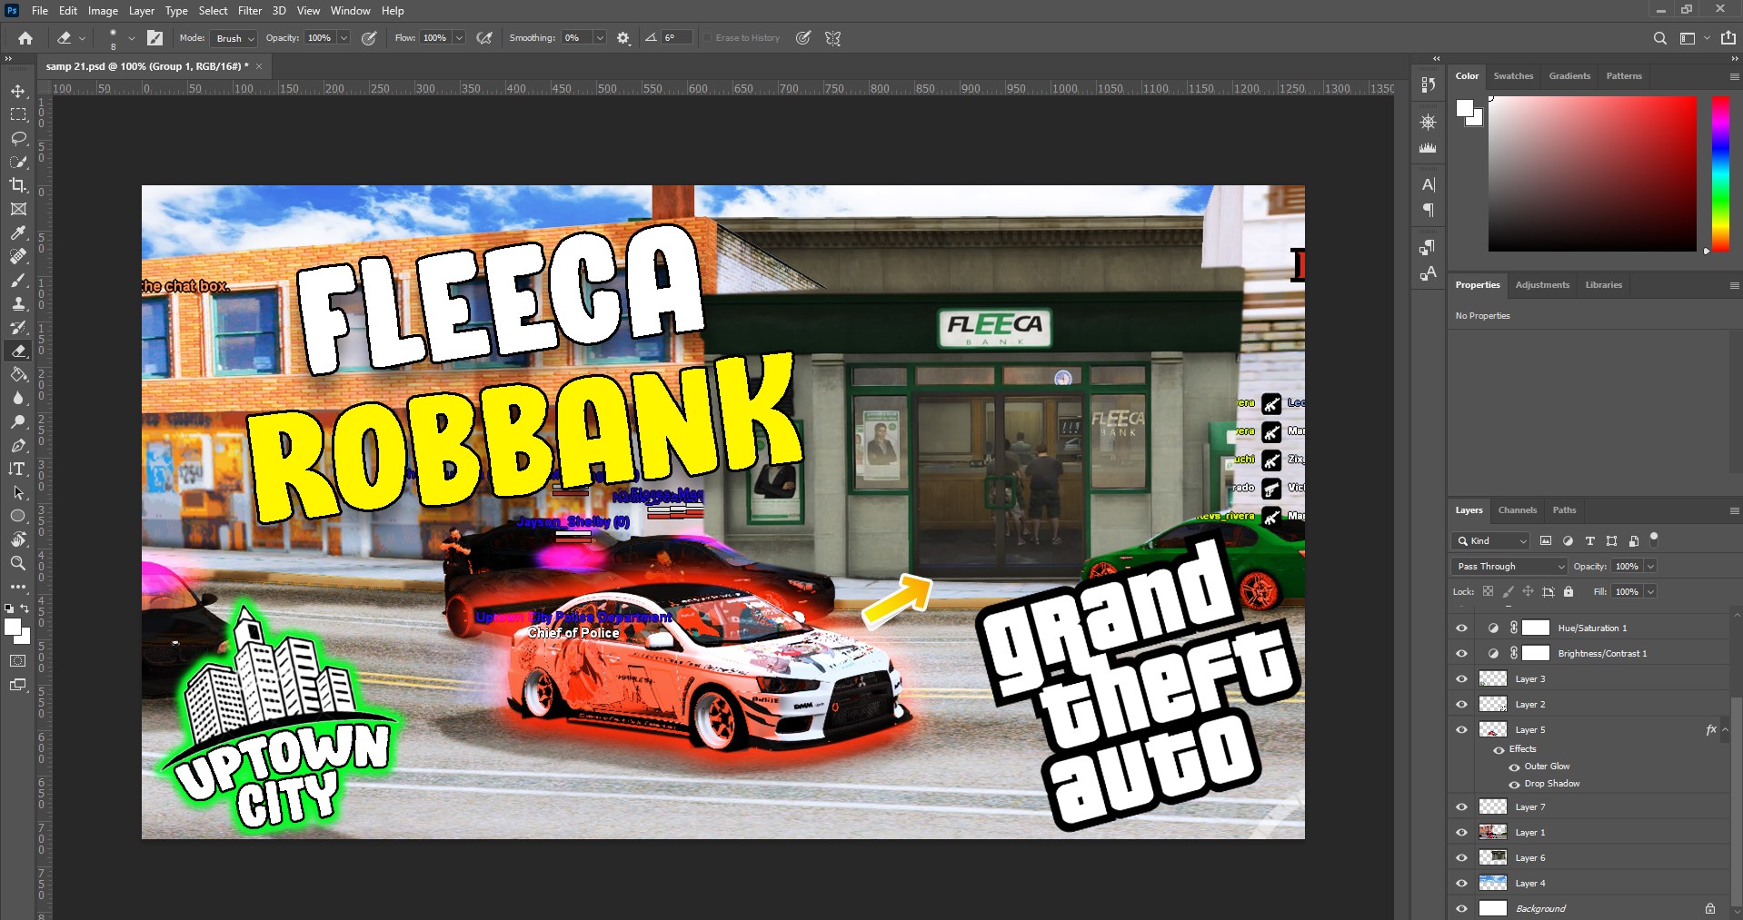The image size is (1743, 920).
Task: Hide the Brightness/Contrast 1 layer
Action: point(1462,654)
